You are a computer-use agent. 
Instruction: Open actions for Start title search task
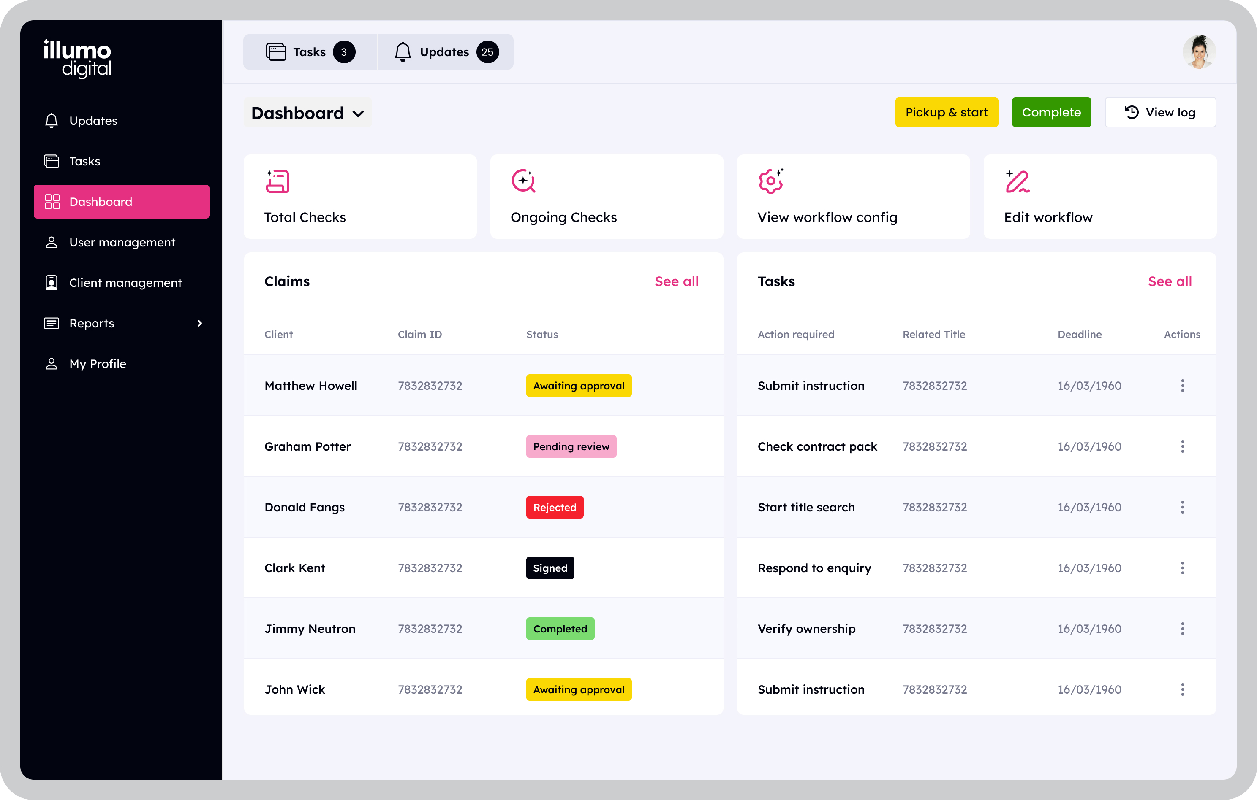click(x=1182, y=507)
